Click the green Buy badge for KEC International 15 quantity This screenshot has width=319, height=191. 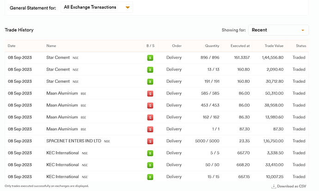(150, 177)
